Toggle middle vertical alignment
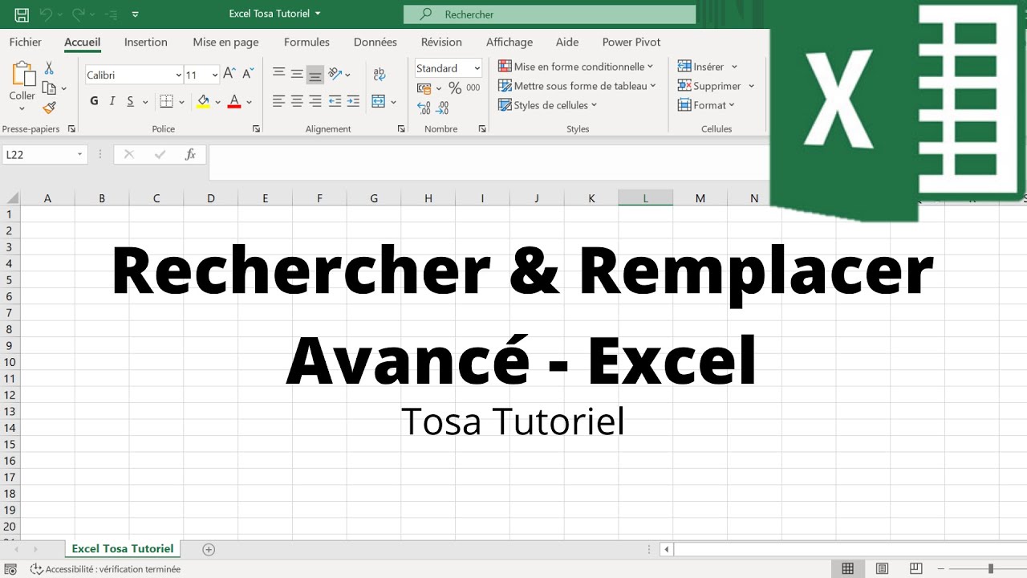Screen dimensions: 1027x578 (x=297, y=73)
